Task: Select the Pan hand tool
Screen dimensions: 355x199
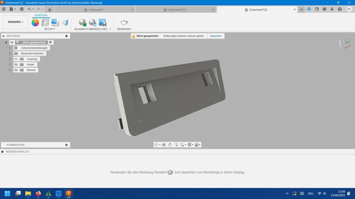Action: [x=170, y=145]
